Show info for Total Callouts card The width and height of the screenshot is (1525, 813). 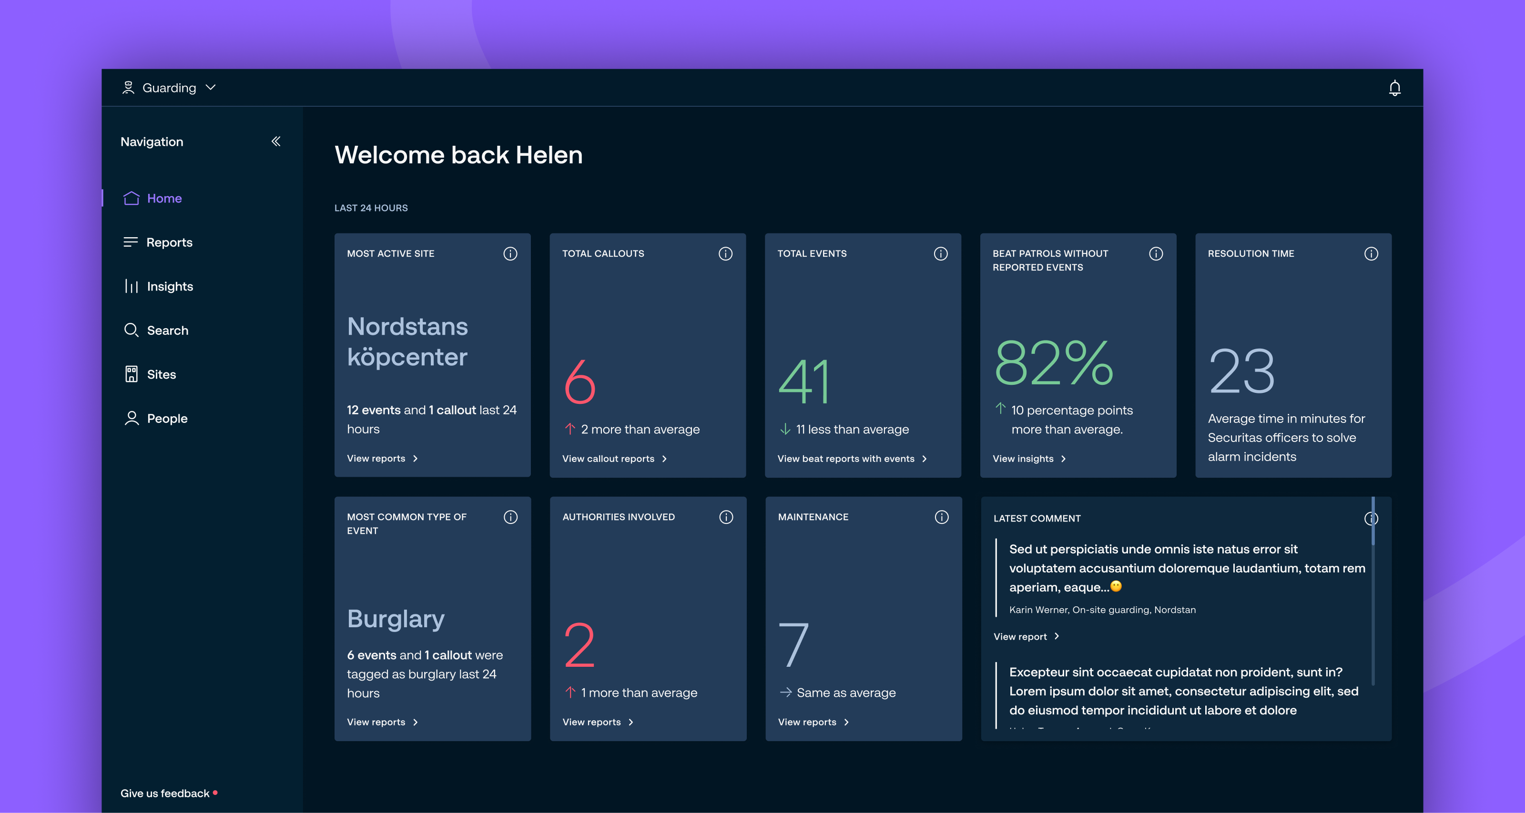[725, 254]
